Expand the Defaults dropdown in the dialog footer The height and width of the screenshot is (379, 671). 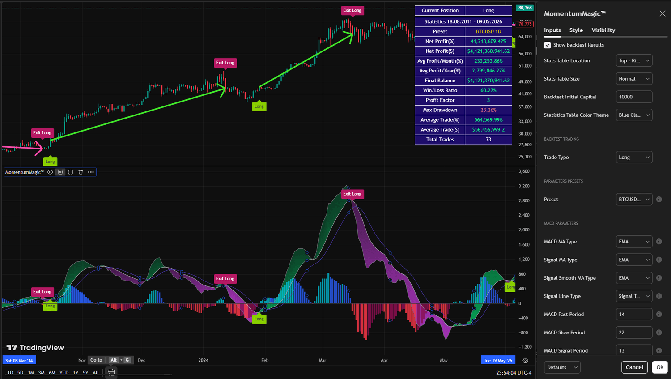[x=562, y=367]
